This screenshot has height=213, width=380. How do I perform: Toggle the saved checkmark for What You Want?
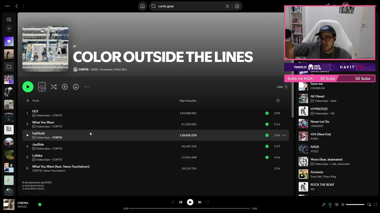(x=267, y=124)
